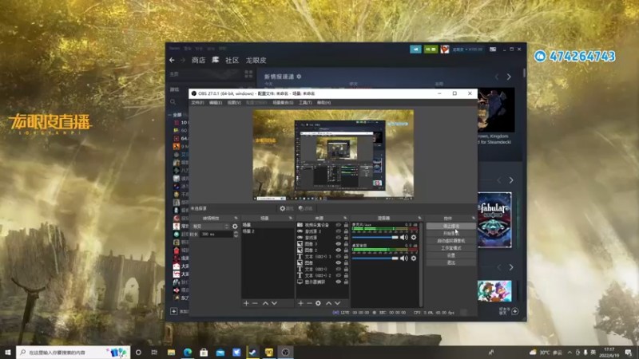The image size is (639, 359).
Task: Click the 滤镜 filters button
Action: (x=305, y=208)
